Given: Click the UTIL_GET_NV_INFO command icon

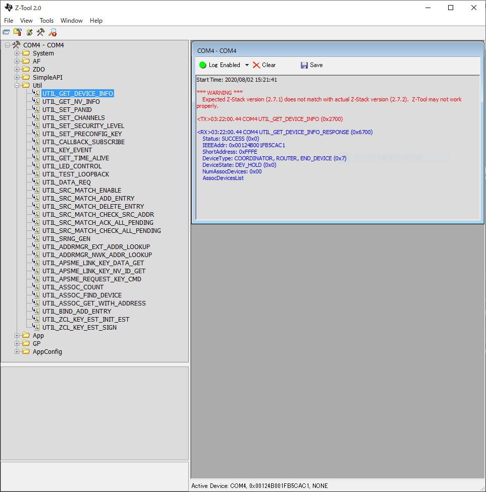Looking at the screenshot, I should [x=36, y=101].
